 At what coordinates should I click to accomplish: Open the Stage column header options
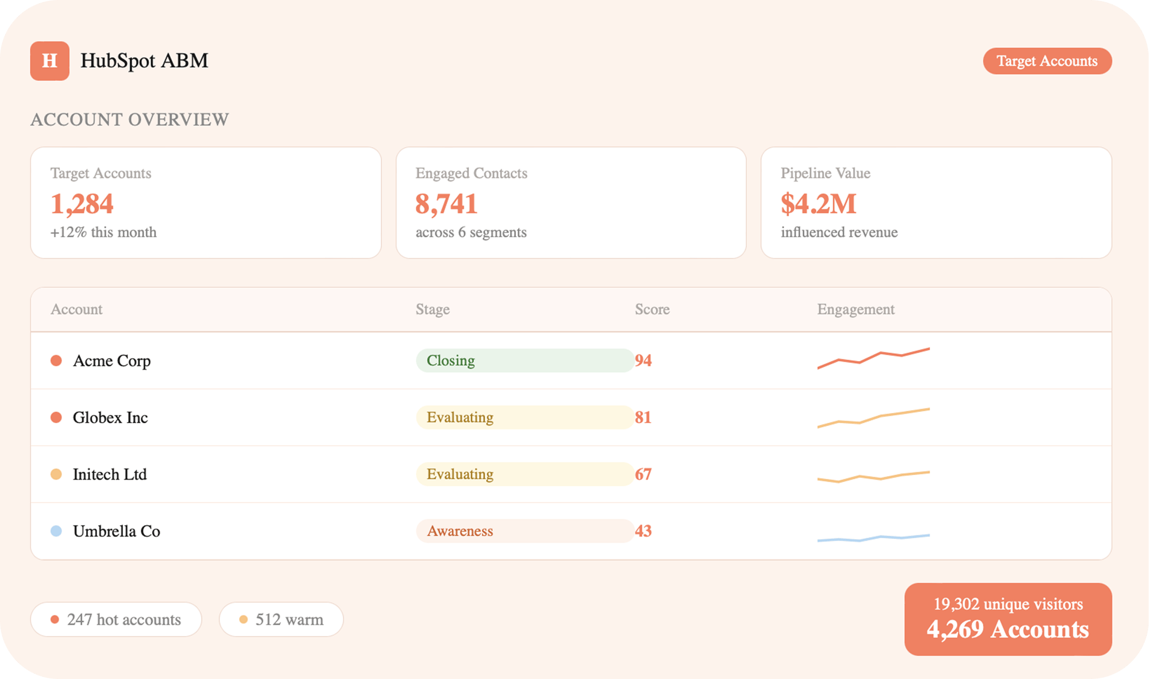point(433,310)
